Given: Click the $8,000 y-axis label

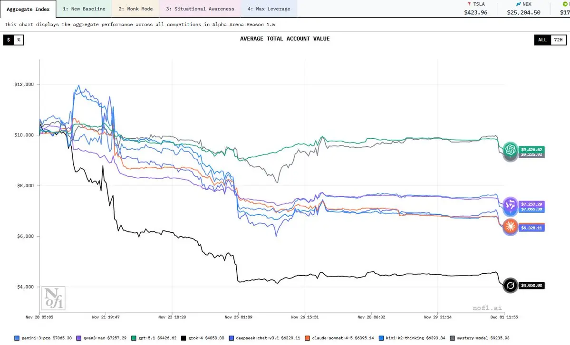Looking at the screenshot, I should click(26, 185).
